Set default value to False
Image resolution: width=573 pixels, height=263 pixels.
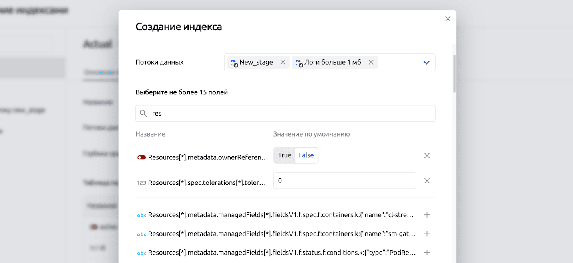pos(306,155)
